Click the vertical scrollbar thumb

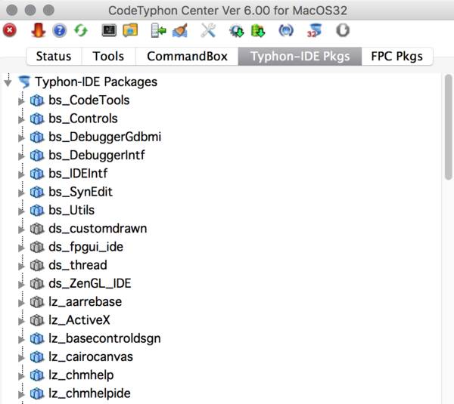point(449,127)
